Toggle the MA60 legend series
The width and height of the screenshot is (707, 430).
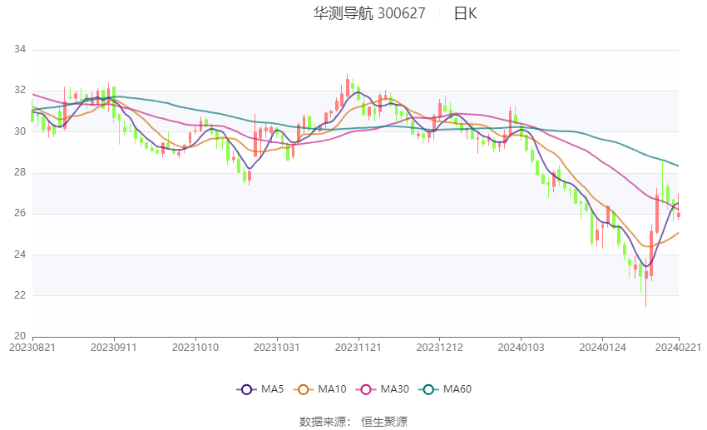point(445,389)
